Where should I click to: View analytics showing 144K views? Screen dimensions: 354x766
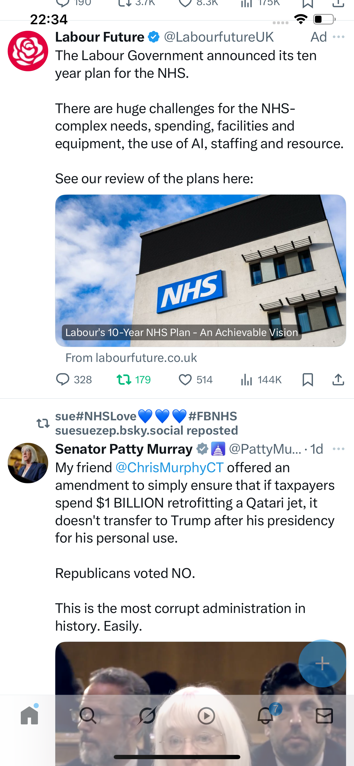tap(261, 380)
